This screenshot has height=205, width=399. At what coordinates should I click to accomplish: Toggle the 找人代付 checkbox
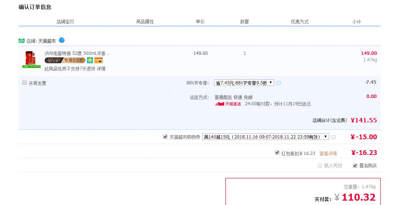pos(320,166)
